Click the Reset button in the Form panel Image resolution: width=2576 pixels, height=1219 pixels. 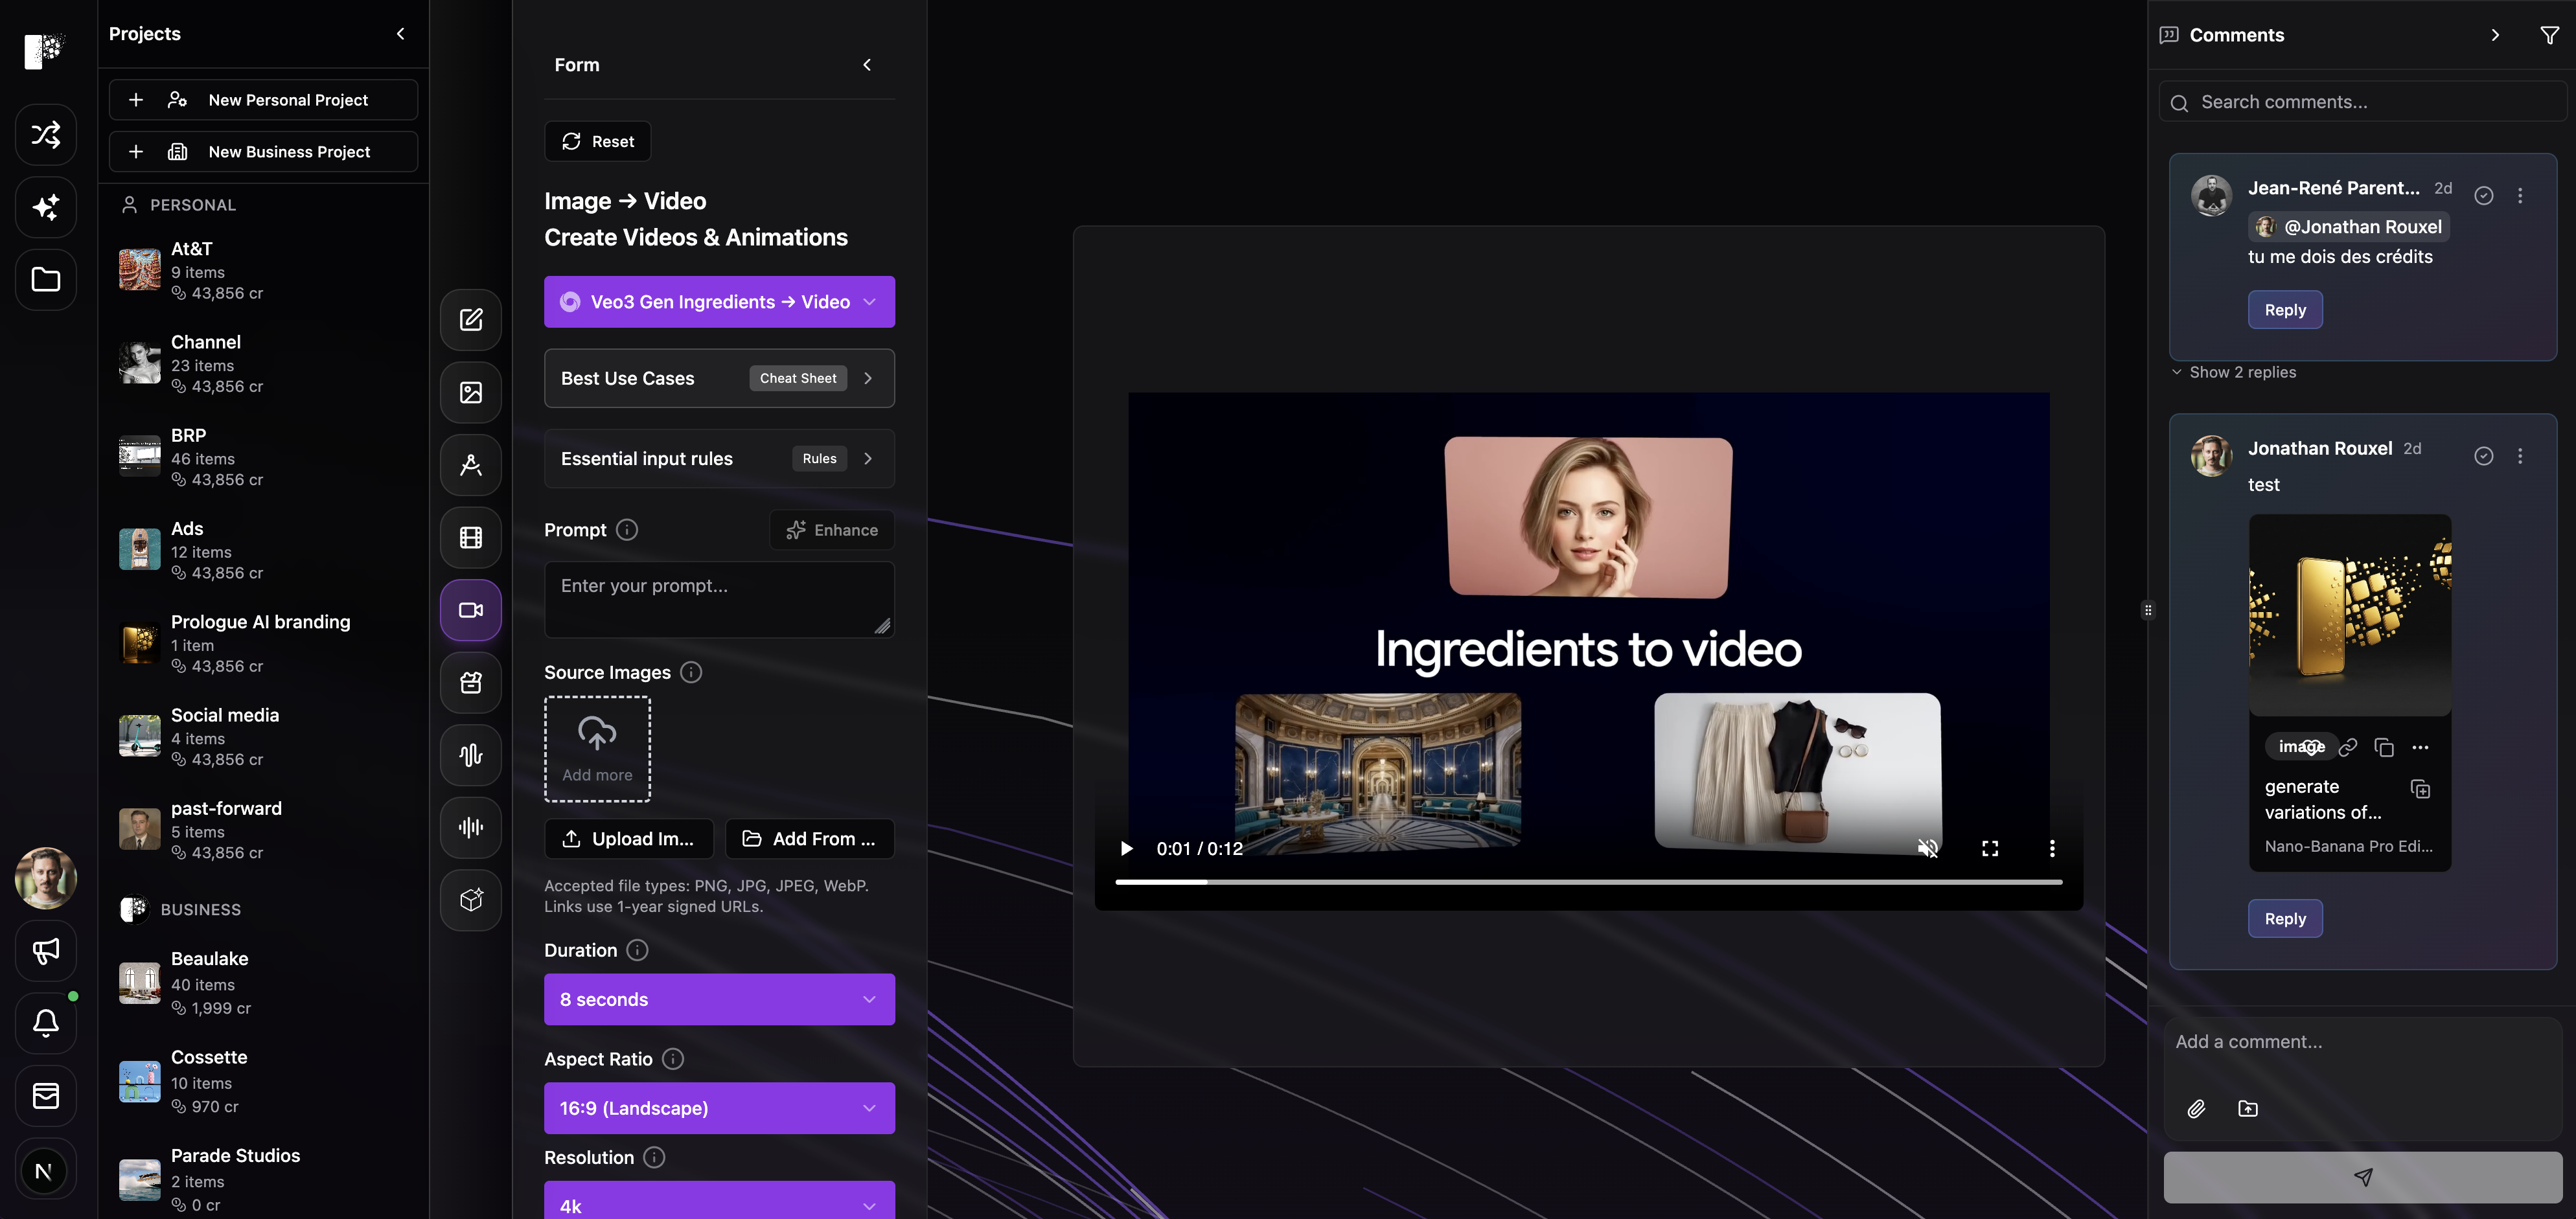597,141
